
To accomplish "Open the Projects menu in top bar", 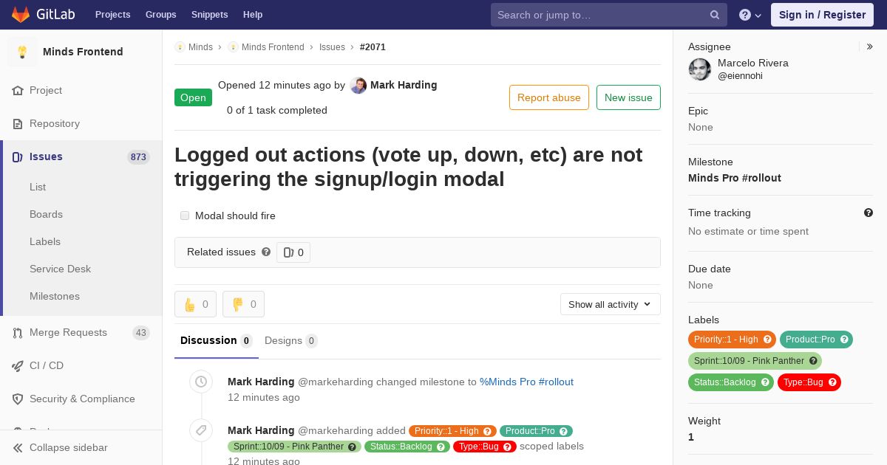I will coord(112,15).
